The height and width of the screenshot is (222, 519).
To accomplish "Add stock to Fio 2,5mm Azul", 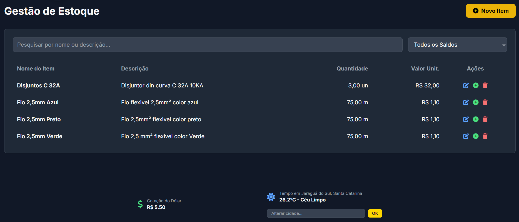I will coord(476,102).
